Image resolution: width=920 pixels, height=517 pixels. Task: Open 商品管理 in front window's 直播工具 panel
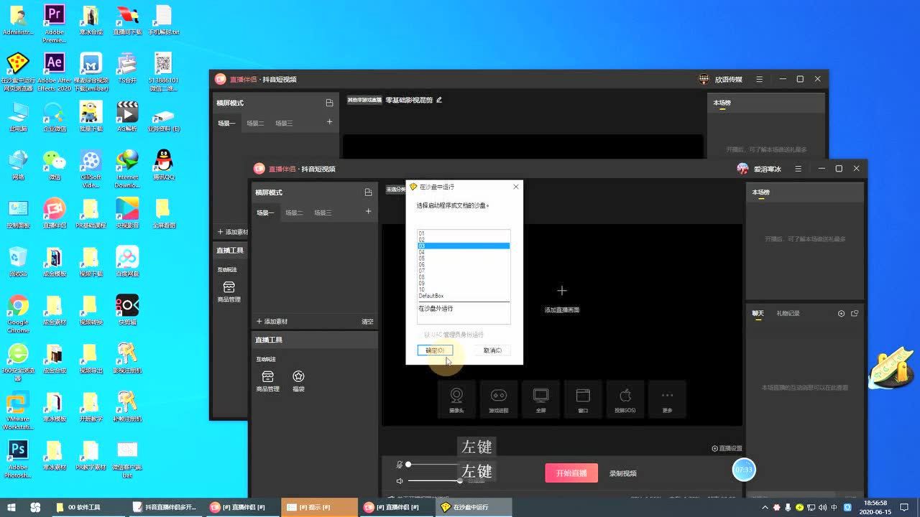(267, 381)
